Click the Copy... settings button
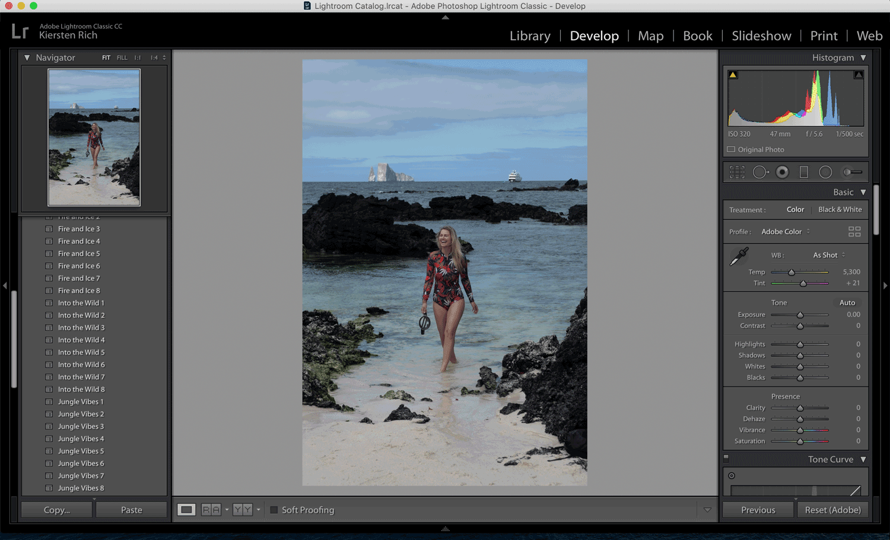Screen dimensions: 890x540 (57, 510)
